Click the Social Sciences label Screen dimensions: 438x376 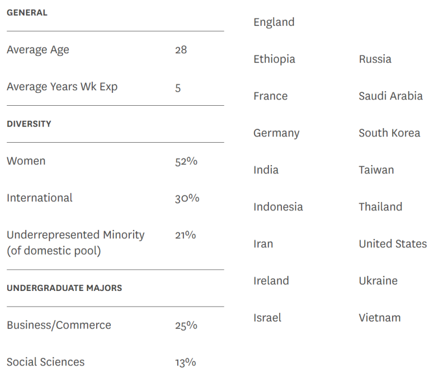tap(46, 362)
